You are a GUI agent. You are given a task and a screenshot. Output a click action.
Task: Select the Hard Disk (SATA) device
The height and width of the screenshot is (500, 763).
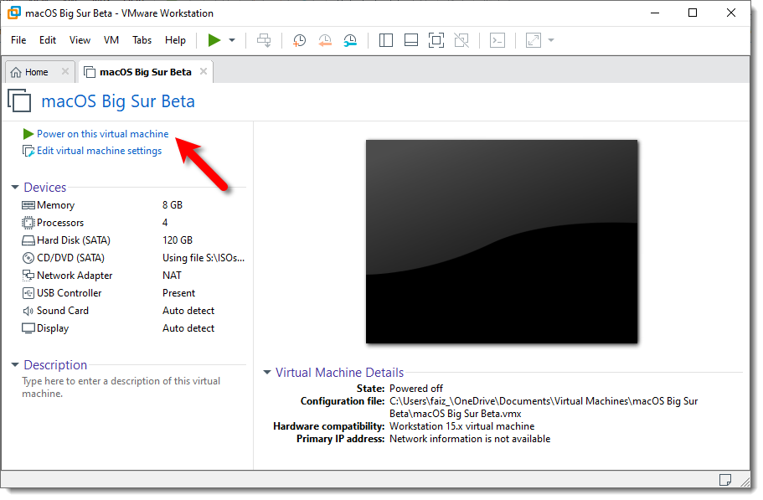pos(73,240)
